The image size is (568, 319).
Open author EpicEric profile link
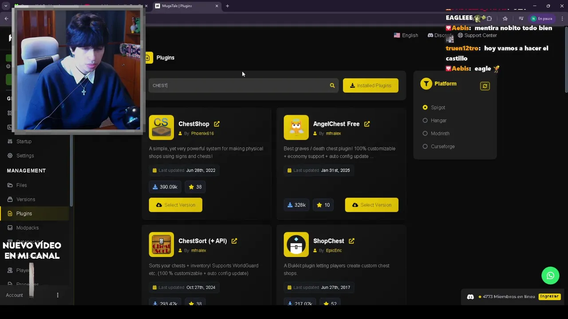click(x=334, y=250)
